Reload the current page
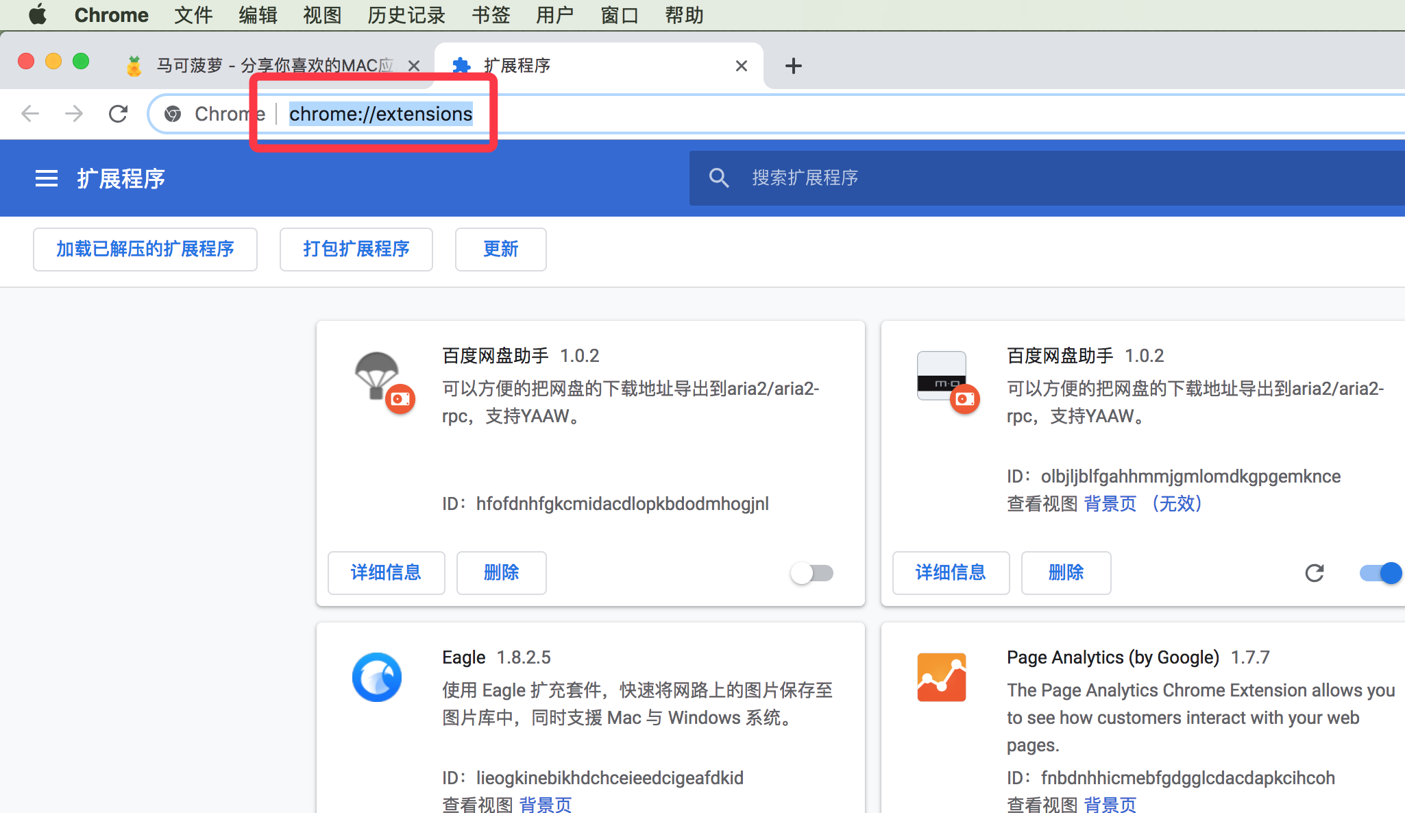Viewport: 1405px width, 813px height. 119,114
